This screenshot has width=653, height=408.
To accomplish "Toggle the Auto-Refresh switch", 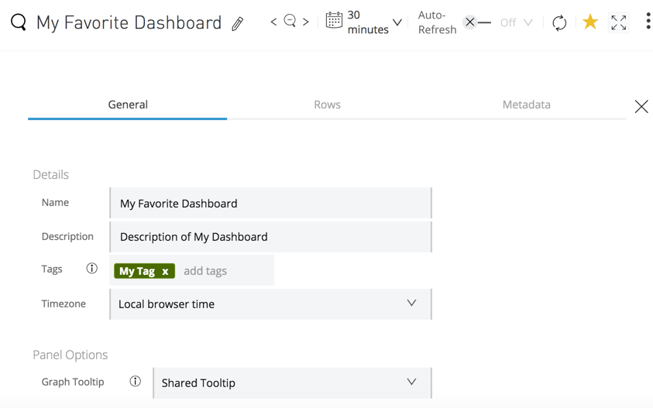I will coord(476,22).
